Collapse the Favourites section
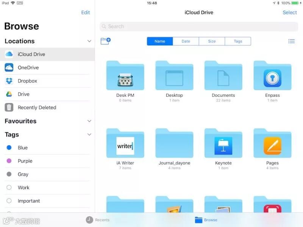This screenshot has width=303, height=227. point(89,121)
